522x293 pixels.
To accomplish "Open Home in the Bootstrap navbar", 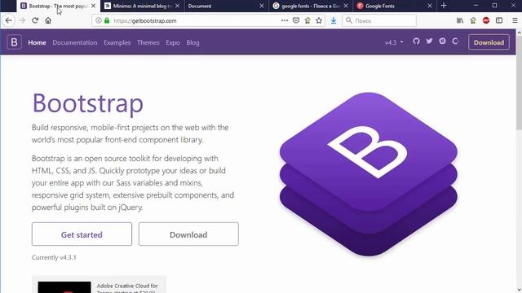I will (37, 42).
